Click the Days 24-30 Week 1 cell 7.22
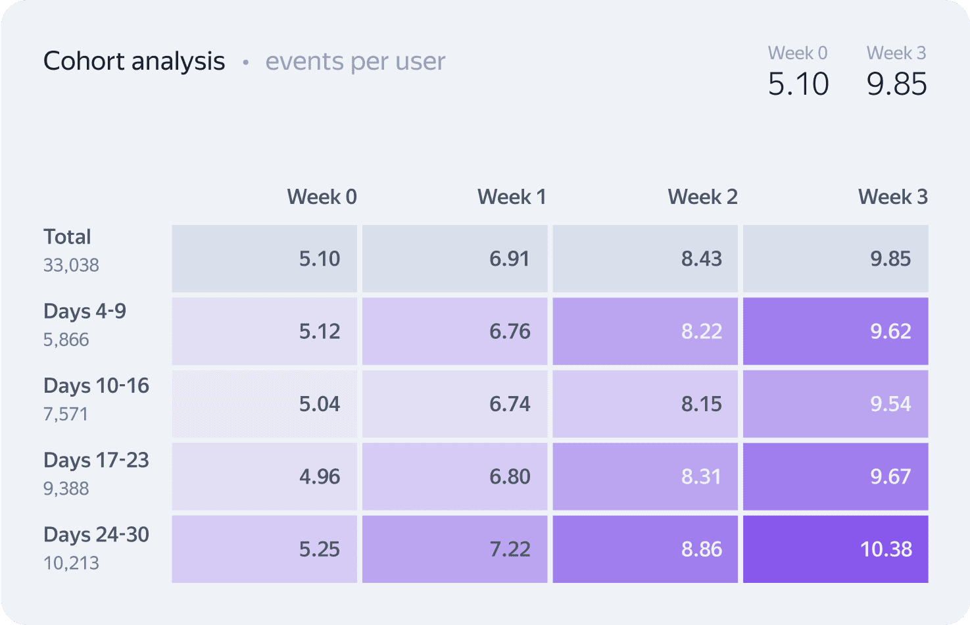970x625 pixels. (x=455, y=549)
